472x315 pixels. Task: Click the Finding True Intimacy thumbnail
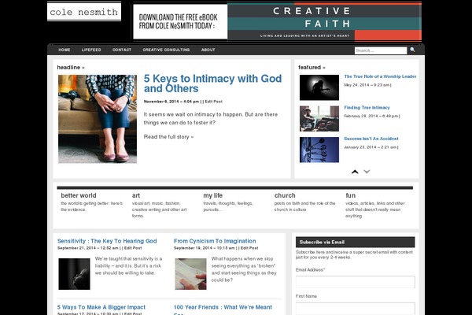(x=319, y=118)
